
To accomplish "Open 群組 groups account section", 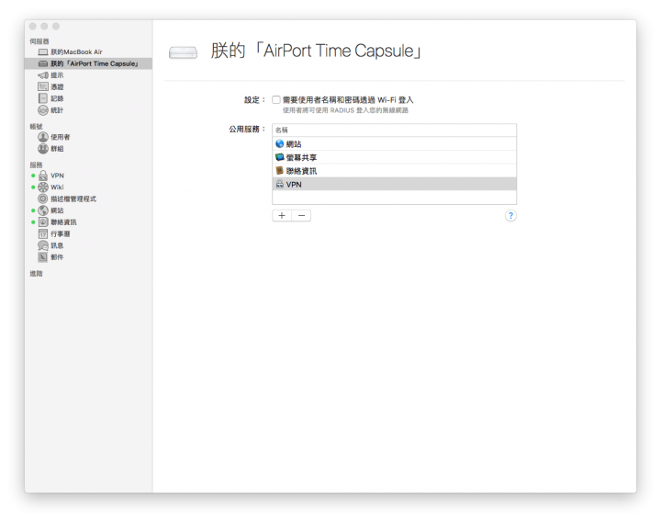I will (x=50, y=149).
